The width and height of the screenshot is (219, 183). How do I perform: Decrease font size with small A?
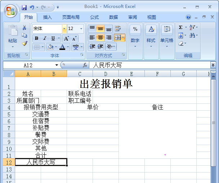pyautogui.click(x=74, y=38)
